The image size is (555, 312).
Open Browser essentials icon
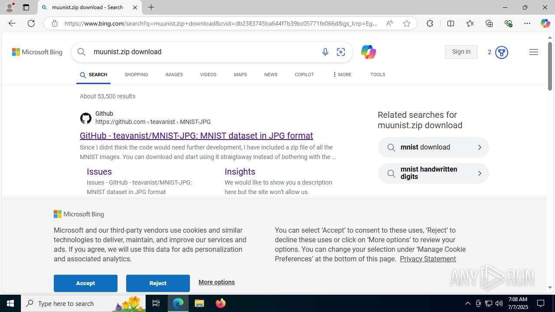pos(508,23)
